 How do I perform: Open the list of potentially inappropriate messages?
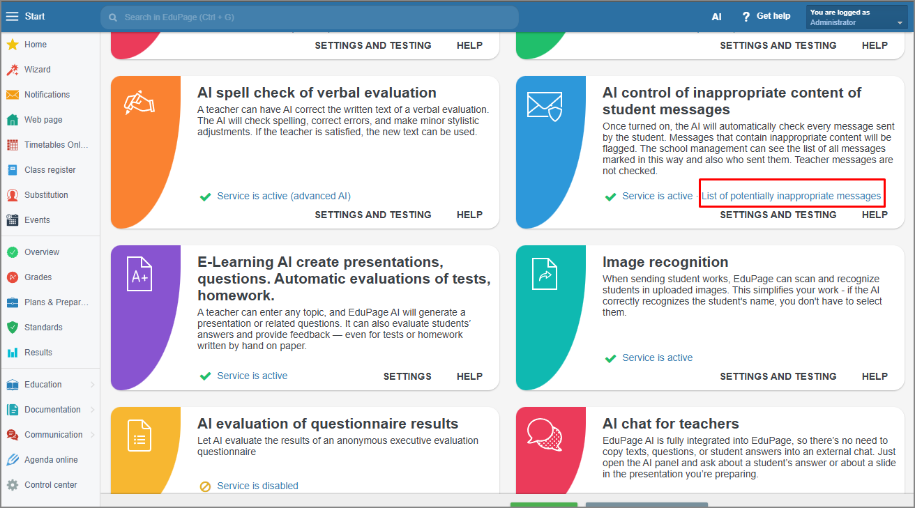coord(791,196)
